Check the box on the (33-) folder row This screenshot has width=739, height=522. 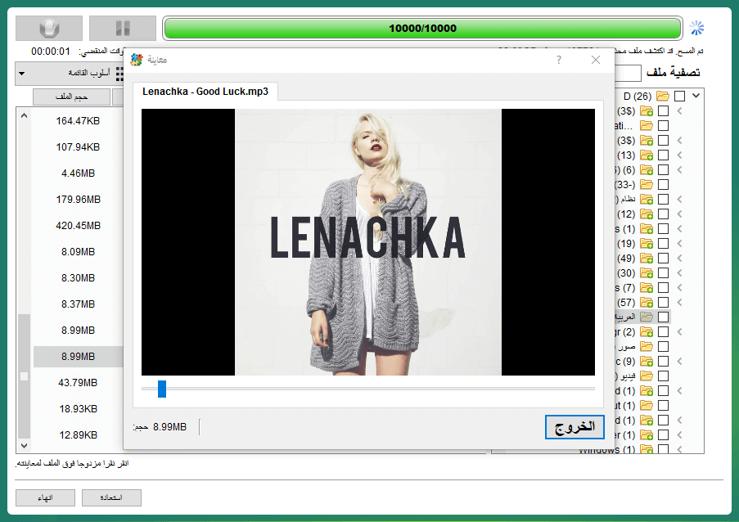pos(663,185)
